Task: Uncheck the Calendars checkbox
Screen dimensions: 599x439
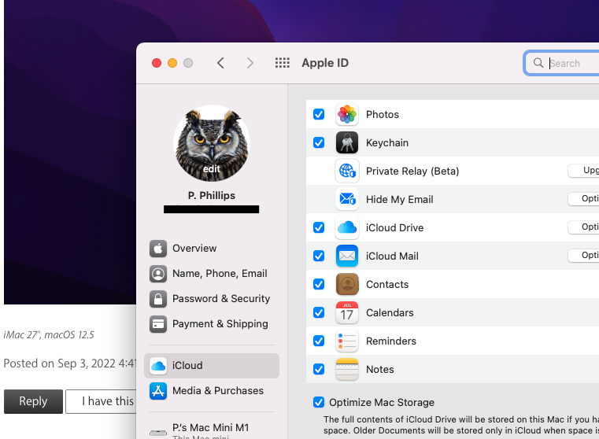Action: pyautogui.click(x=319, y=312)
